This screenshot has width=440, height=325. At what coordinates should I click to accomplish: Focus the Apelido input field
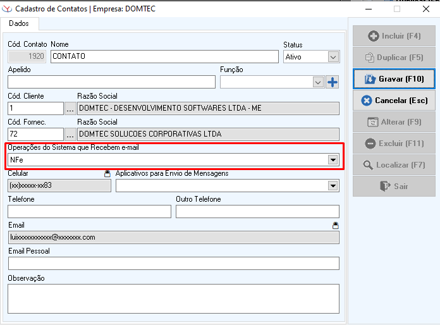pos(111,82)
